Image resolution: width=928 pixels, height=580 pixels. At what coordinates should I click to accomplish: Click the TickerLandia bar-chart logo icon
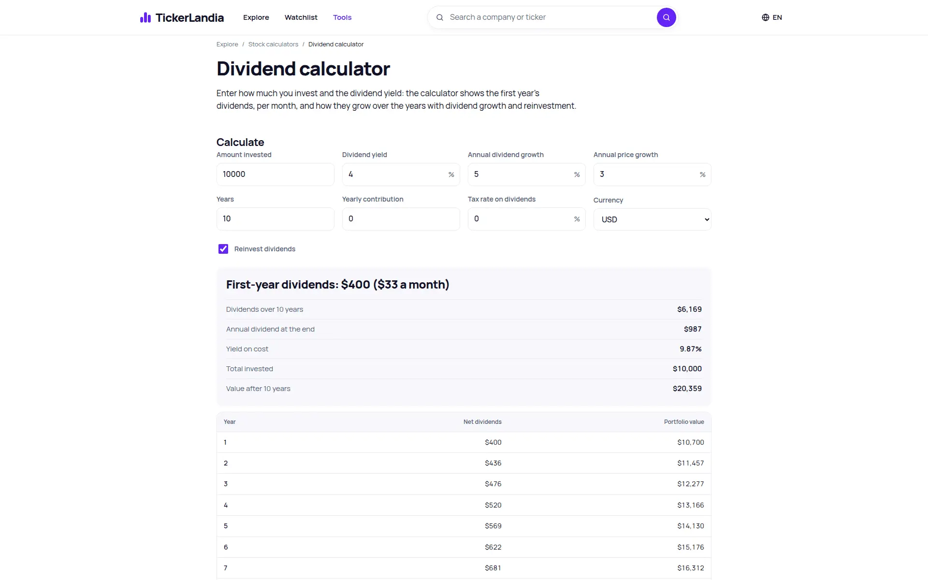(x=145, y=17)
